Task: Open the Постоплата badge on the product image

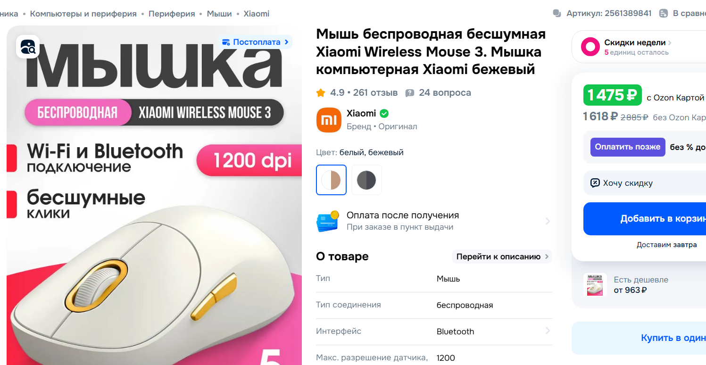Action: [x=255, y=42]
